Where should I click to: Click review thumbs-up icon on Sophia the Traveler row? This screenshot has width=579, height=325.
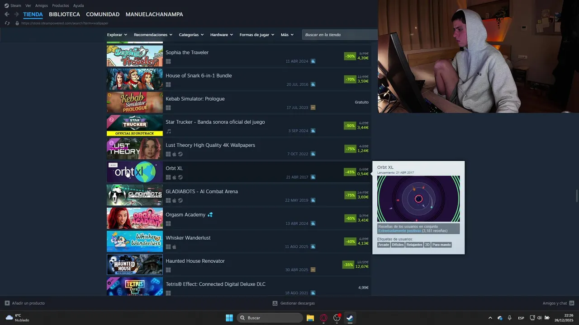[313, 61]
